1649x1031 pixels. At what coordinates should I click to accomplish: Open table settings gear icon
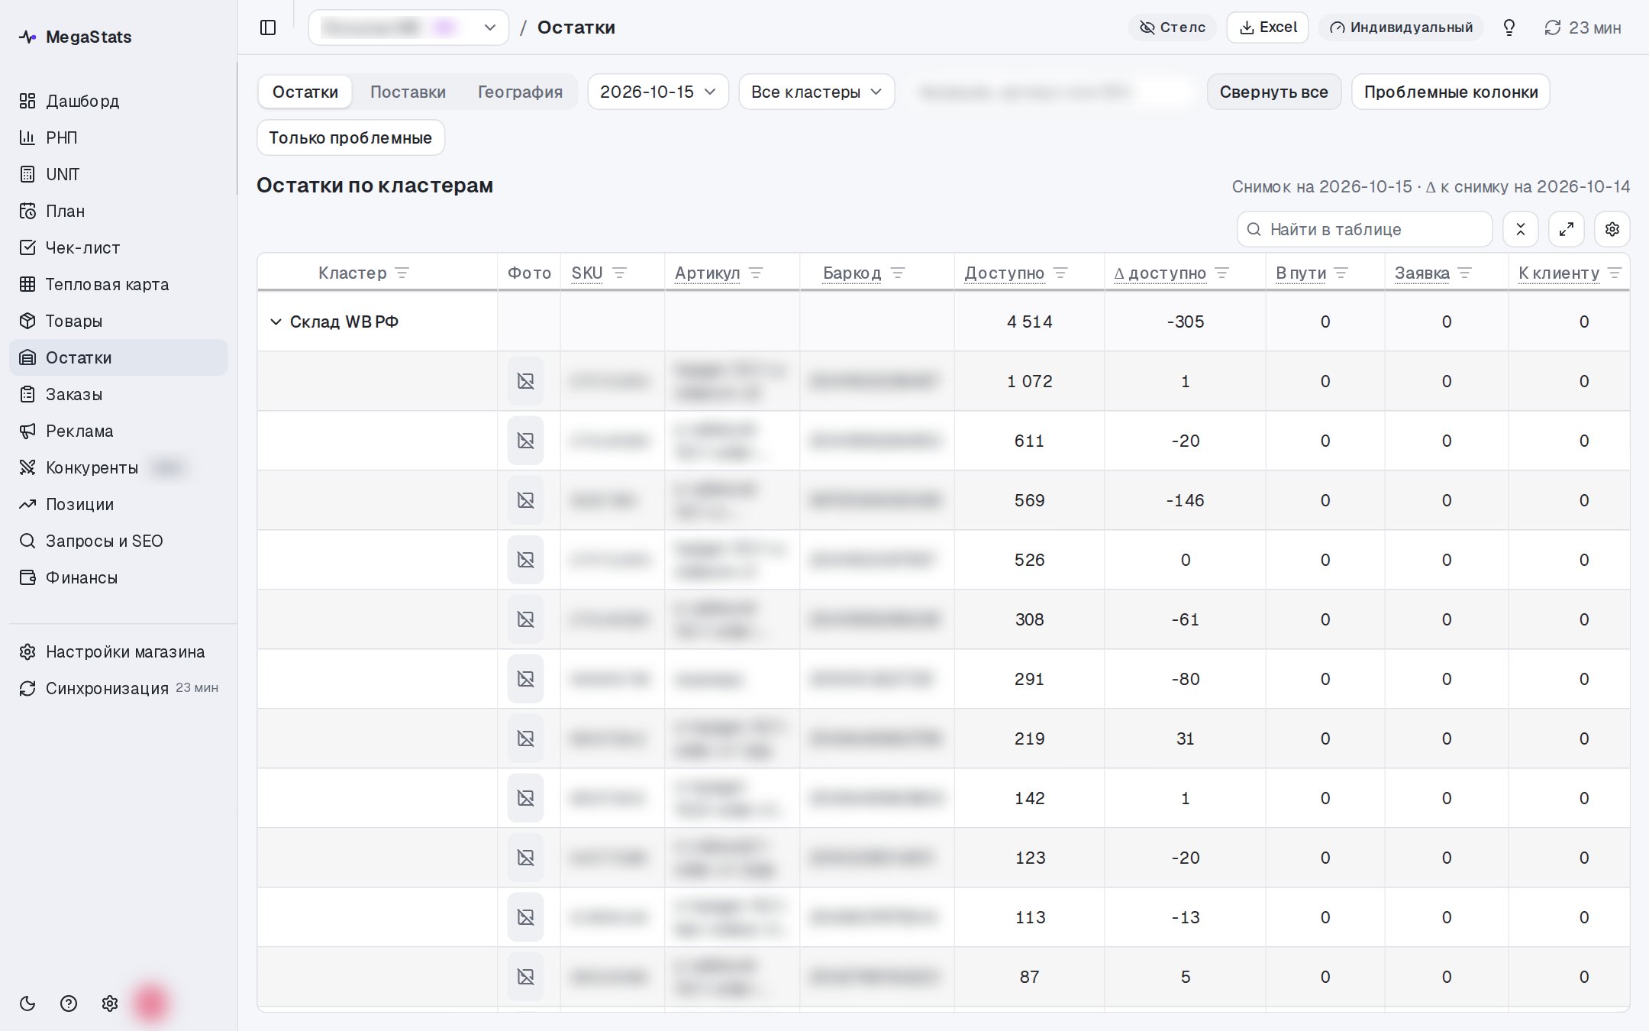click(x=1612, y=229)
